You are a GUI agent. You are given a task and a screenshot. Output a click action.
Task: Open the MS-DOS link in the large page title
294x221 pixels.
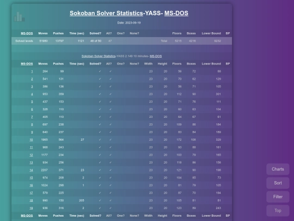(x=176, y=13)
